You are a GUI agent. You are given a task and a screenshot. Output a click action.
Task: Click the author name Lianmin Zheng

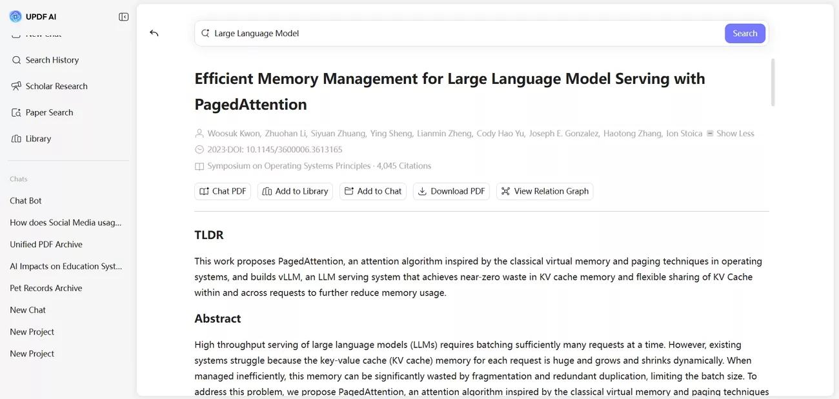[444, 134]
